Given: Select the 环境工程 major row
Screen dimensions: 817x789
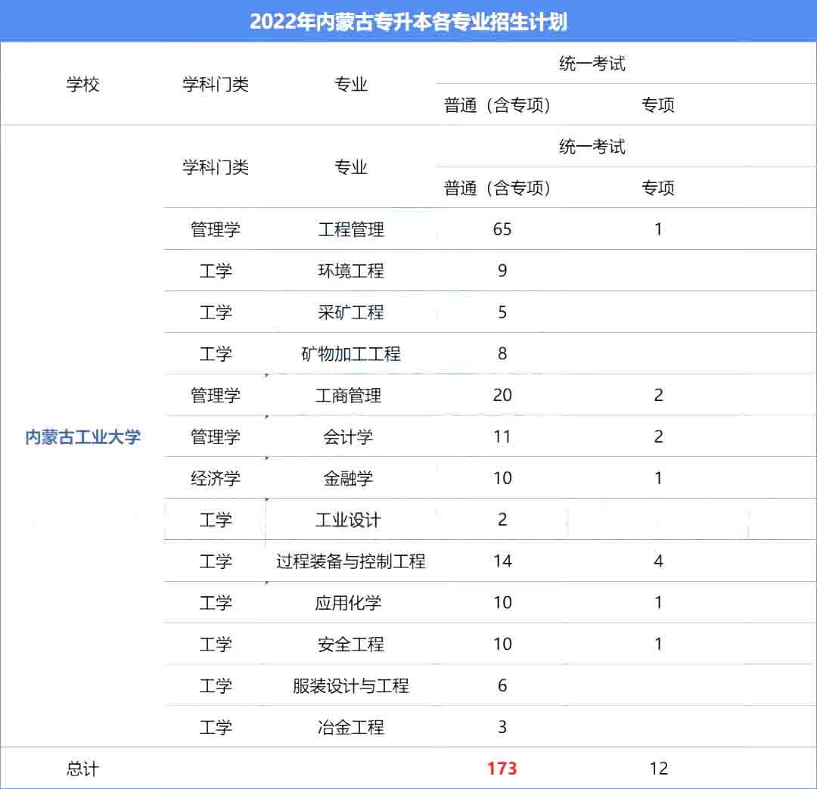Looking at the screenshot, I should click(350, 271).
